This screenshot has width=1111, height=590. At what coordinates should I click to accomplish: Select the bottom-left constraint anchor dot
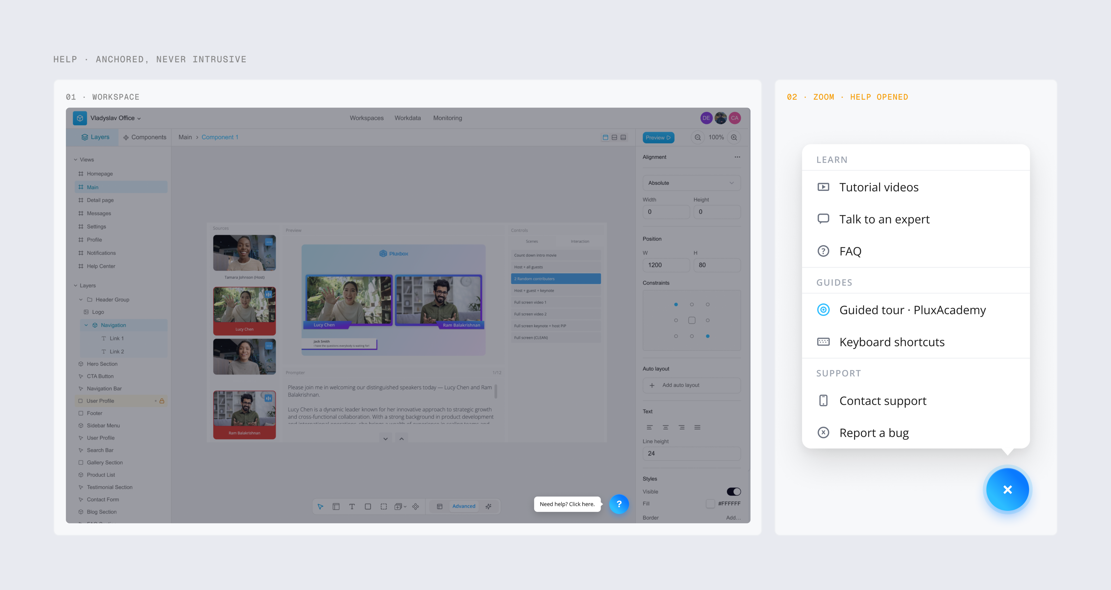[676, 336]
